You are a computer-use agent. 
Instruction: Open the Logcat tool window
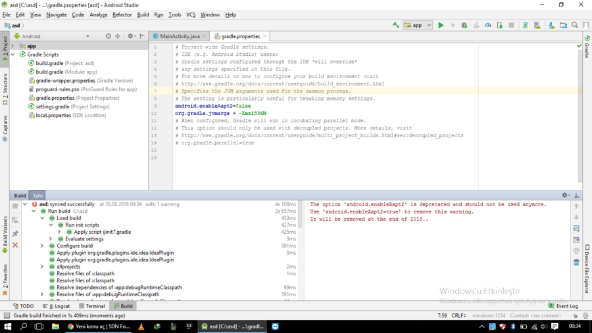click(57, 306)
